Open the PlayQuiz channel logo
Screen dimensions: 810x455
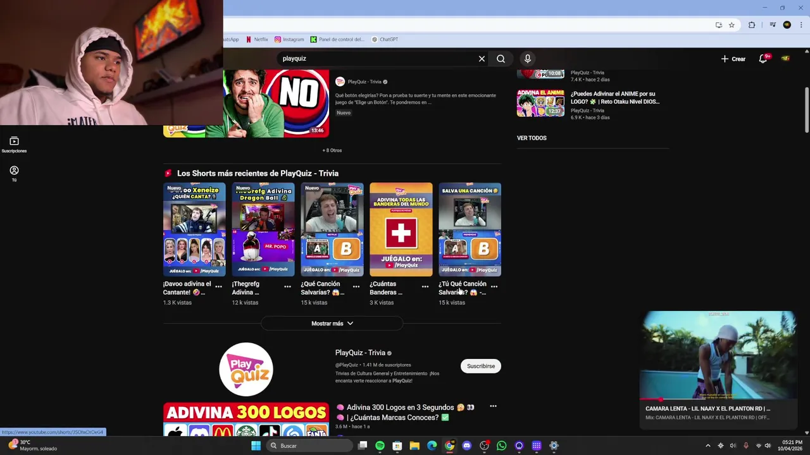[x=246, y=369]
